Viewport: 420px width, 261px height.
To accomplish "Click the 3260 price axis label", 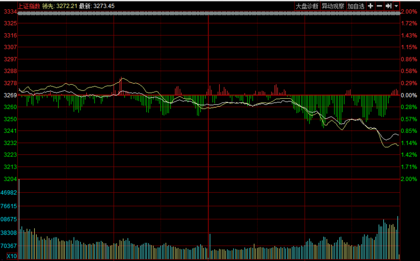I will 11,107.
